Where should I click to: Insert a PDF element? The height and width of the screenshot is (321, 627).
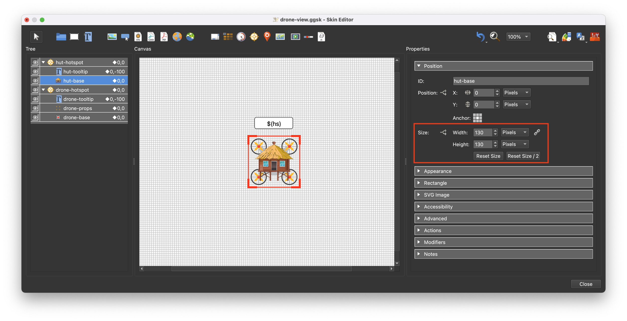[x=164, y=37]
